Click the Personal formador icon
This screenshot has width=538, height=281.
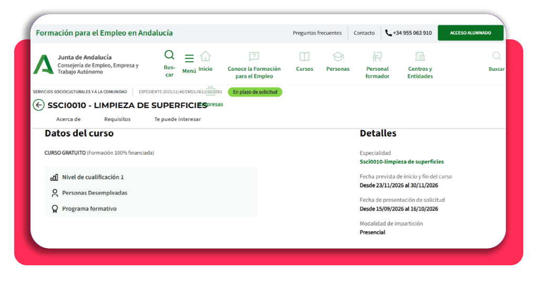(x=377, y=57)
